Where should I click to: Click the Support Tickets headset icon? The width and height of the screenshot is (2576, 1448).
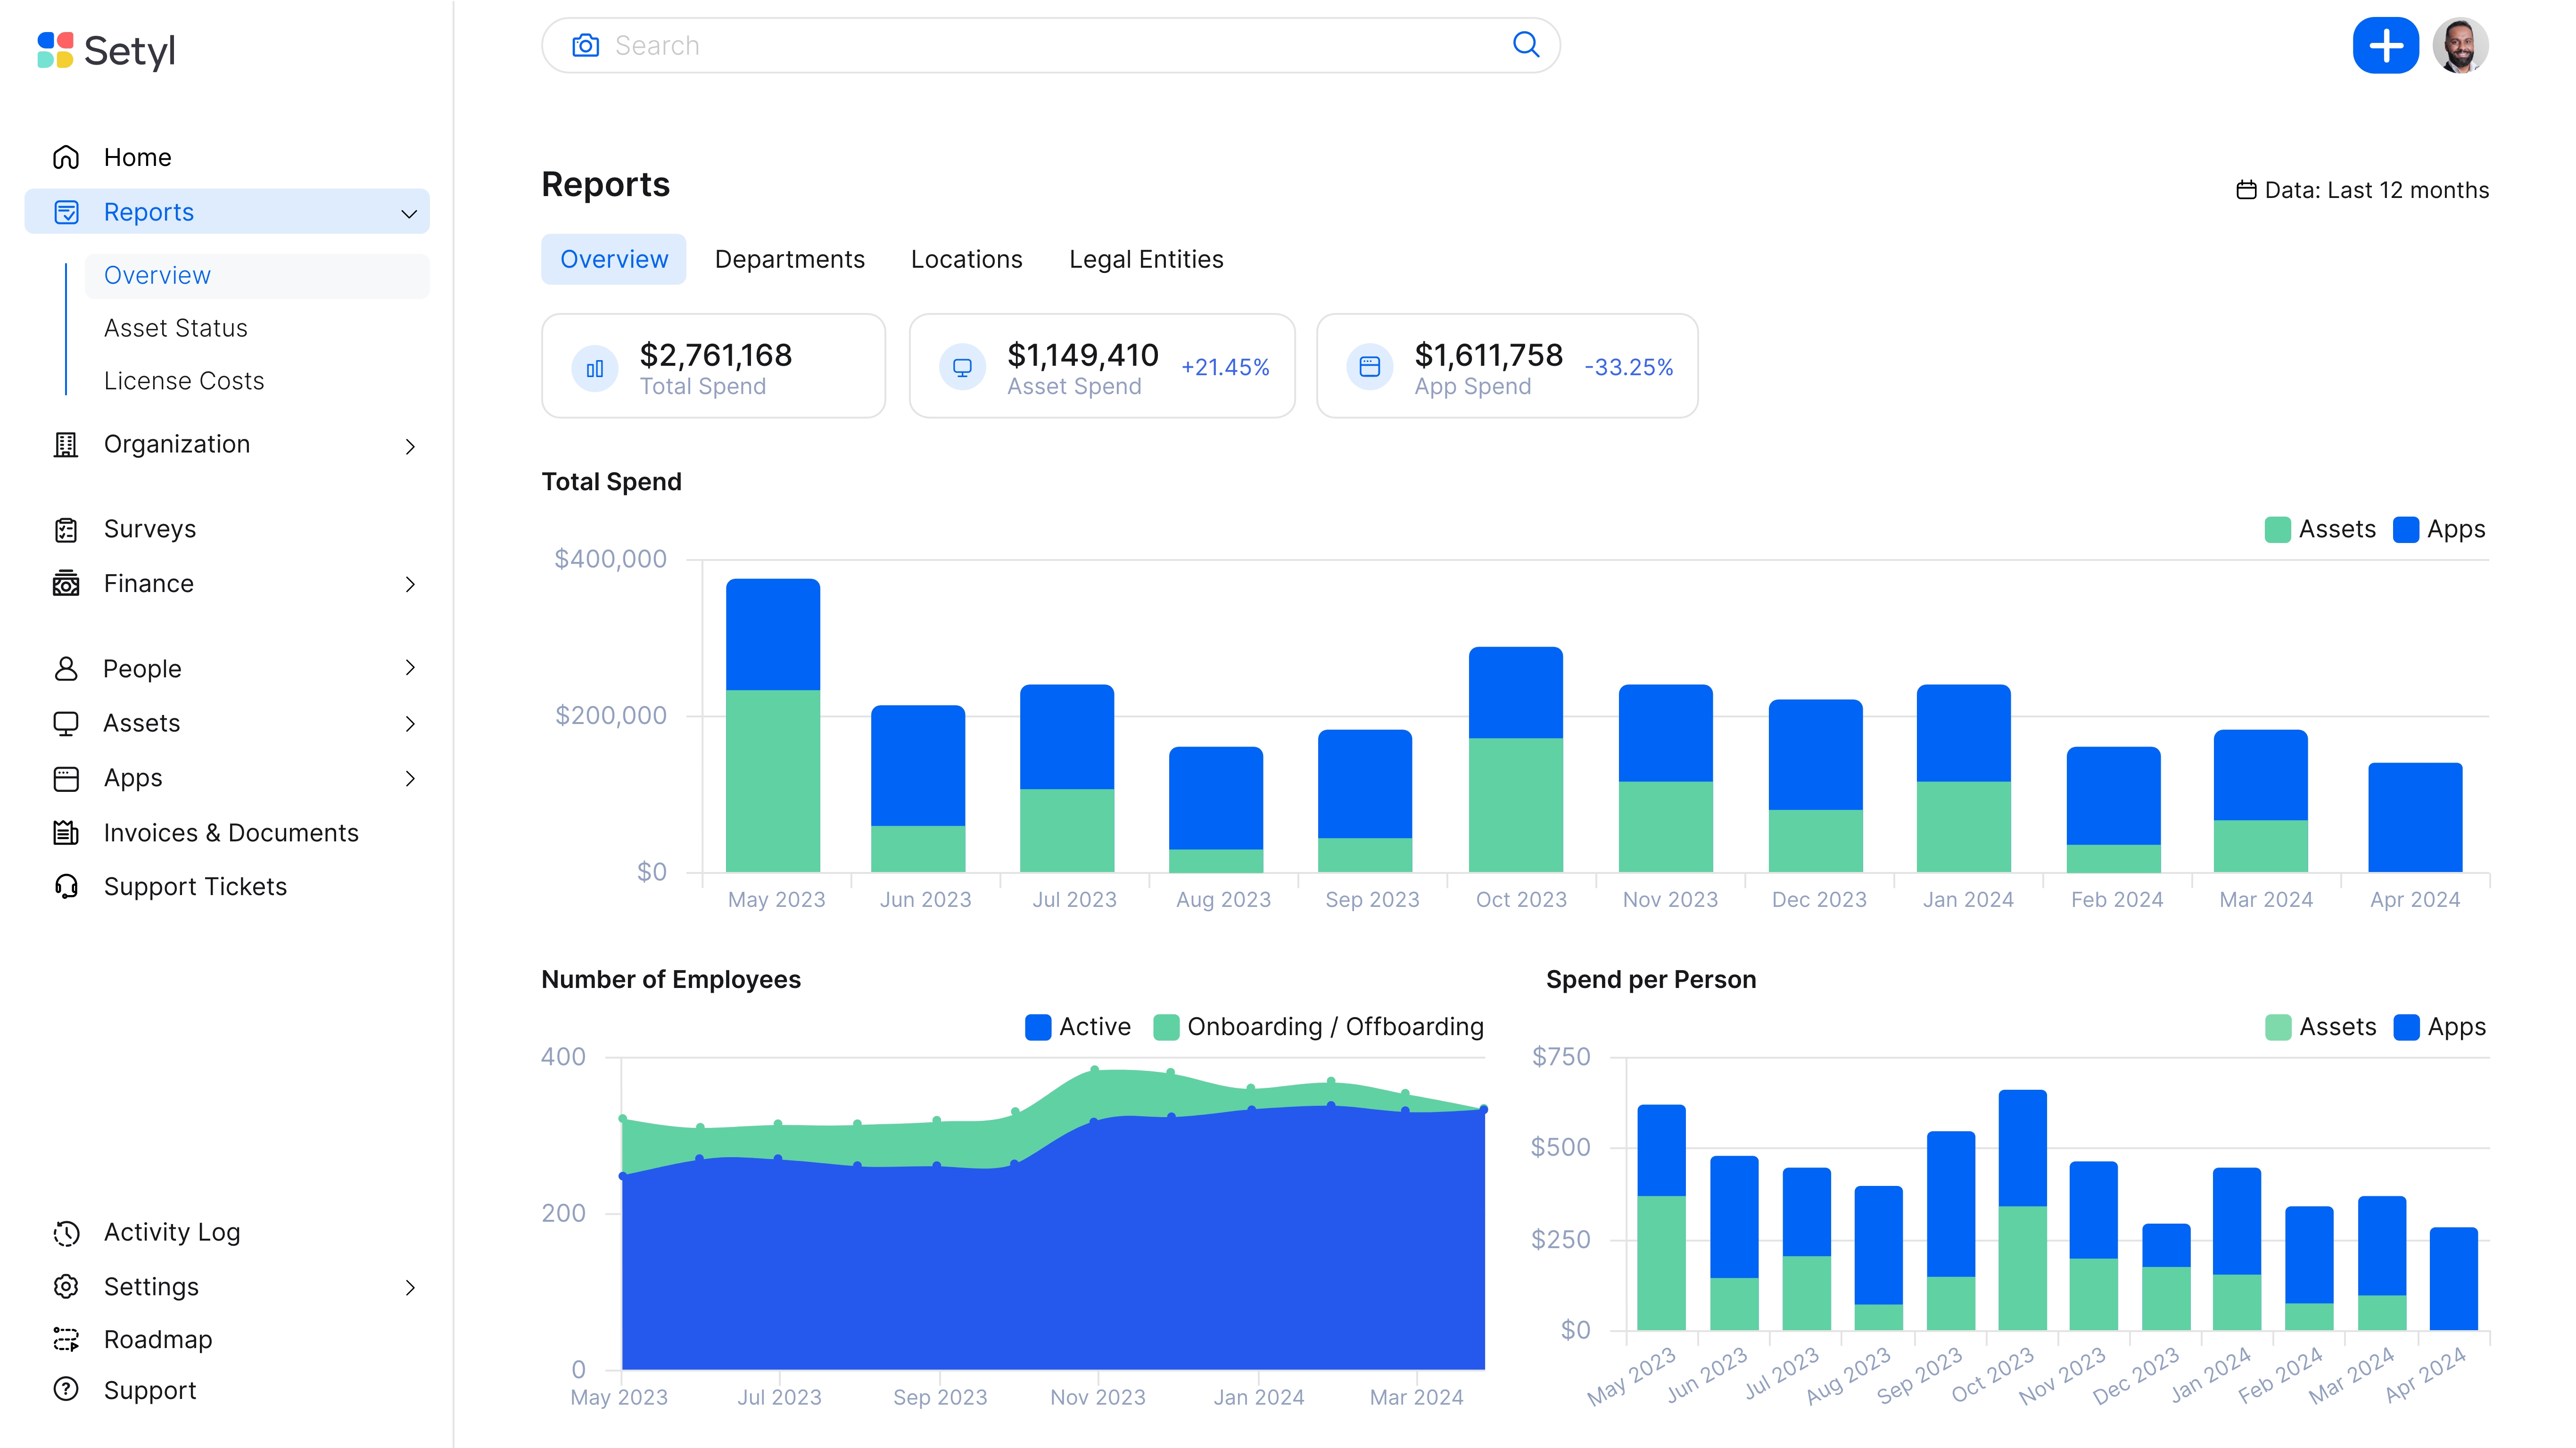point(65,887)
